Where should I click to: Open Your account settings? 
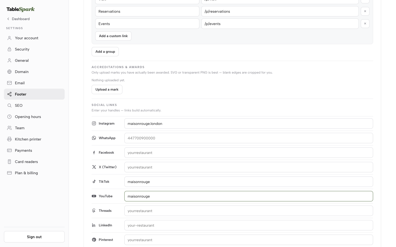click(x=34, y=38)
